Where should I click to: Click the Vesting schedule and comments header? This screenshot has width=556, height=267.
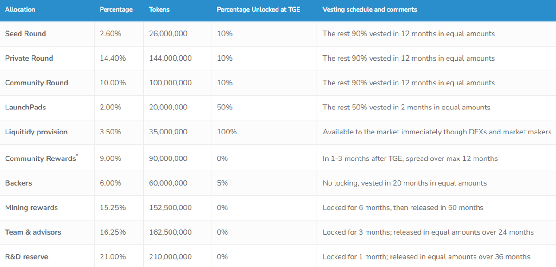coord(369,9)
